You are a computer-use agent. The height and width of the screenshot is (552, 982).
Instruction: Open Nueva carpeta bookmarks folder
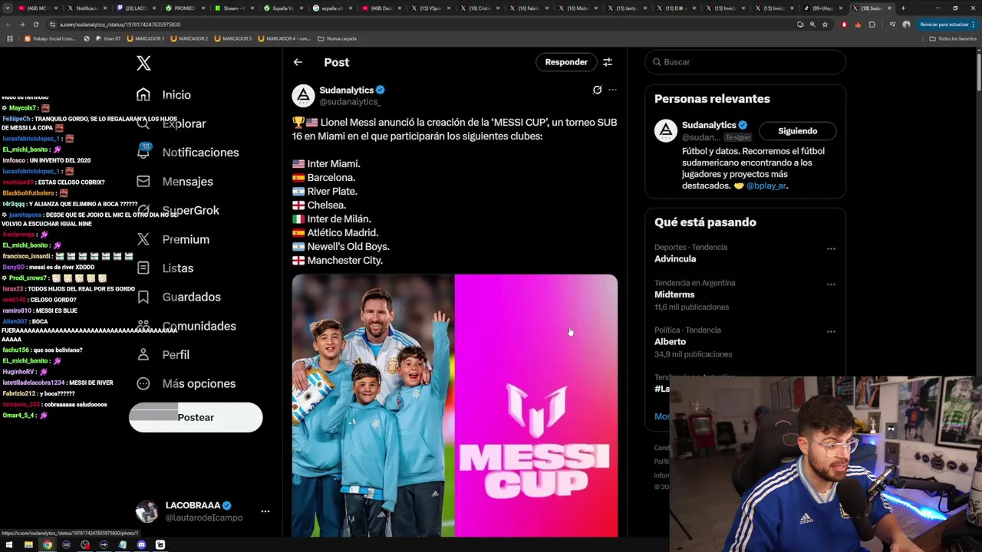pyautogui.click(x=338, y=38)
